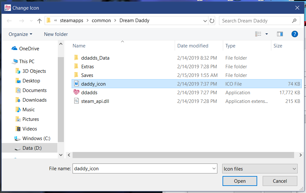306x193 pixels.
Task: Click the Cancel button
Action: pyautogui.click(x=280, y=181)
